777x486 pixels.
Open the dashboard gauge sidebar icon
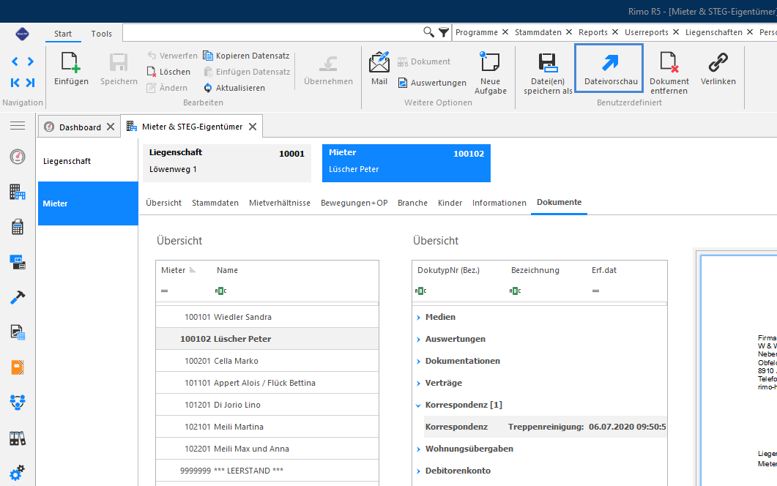click(18, 157)
